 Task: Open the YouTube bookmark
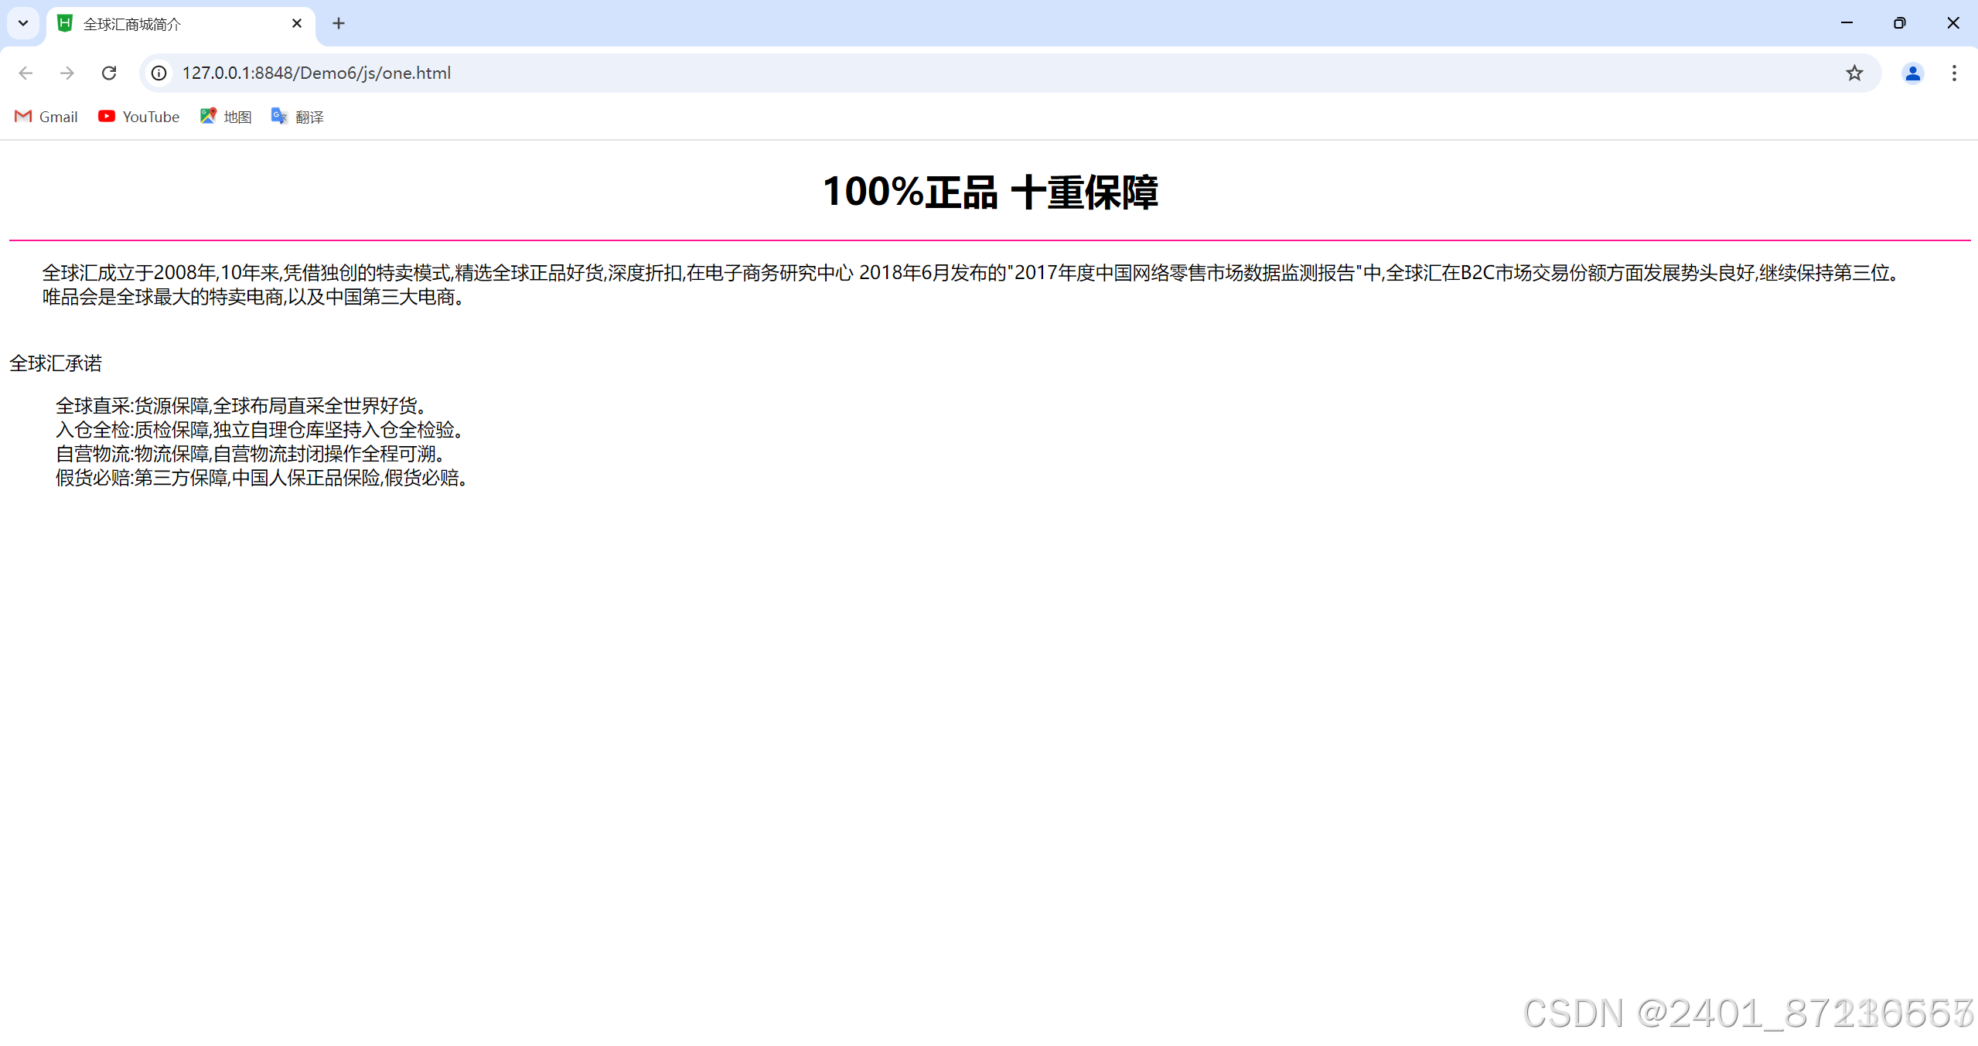pos(139,117)
